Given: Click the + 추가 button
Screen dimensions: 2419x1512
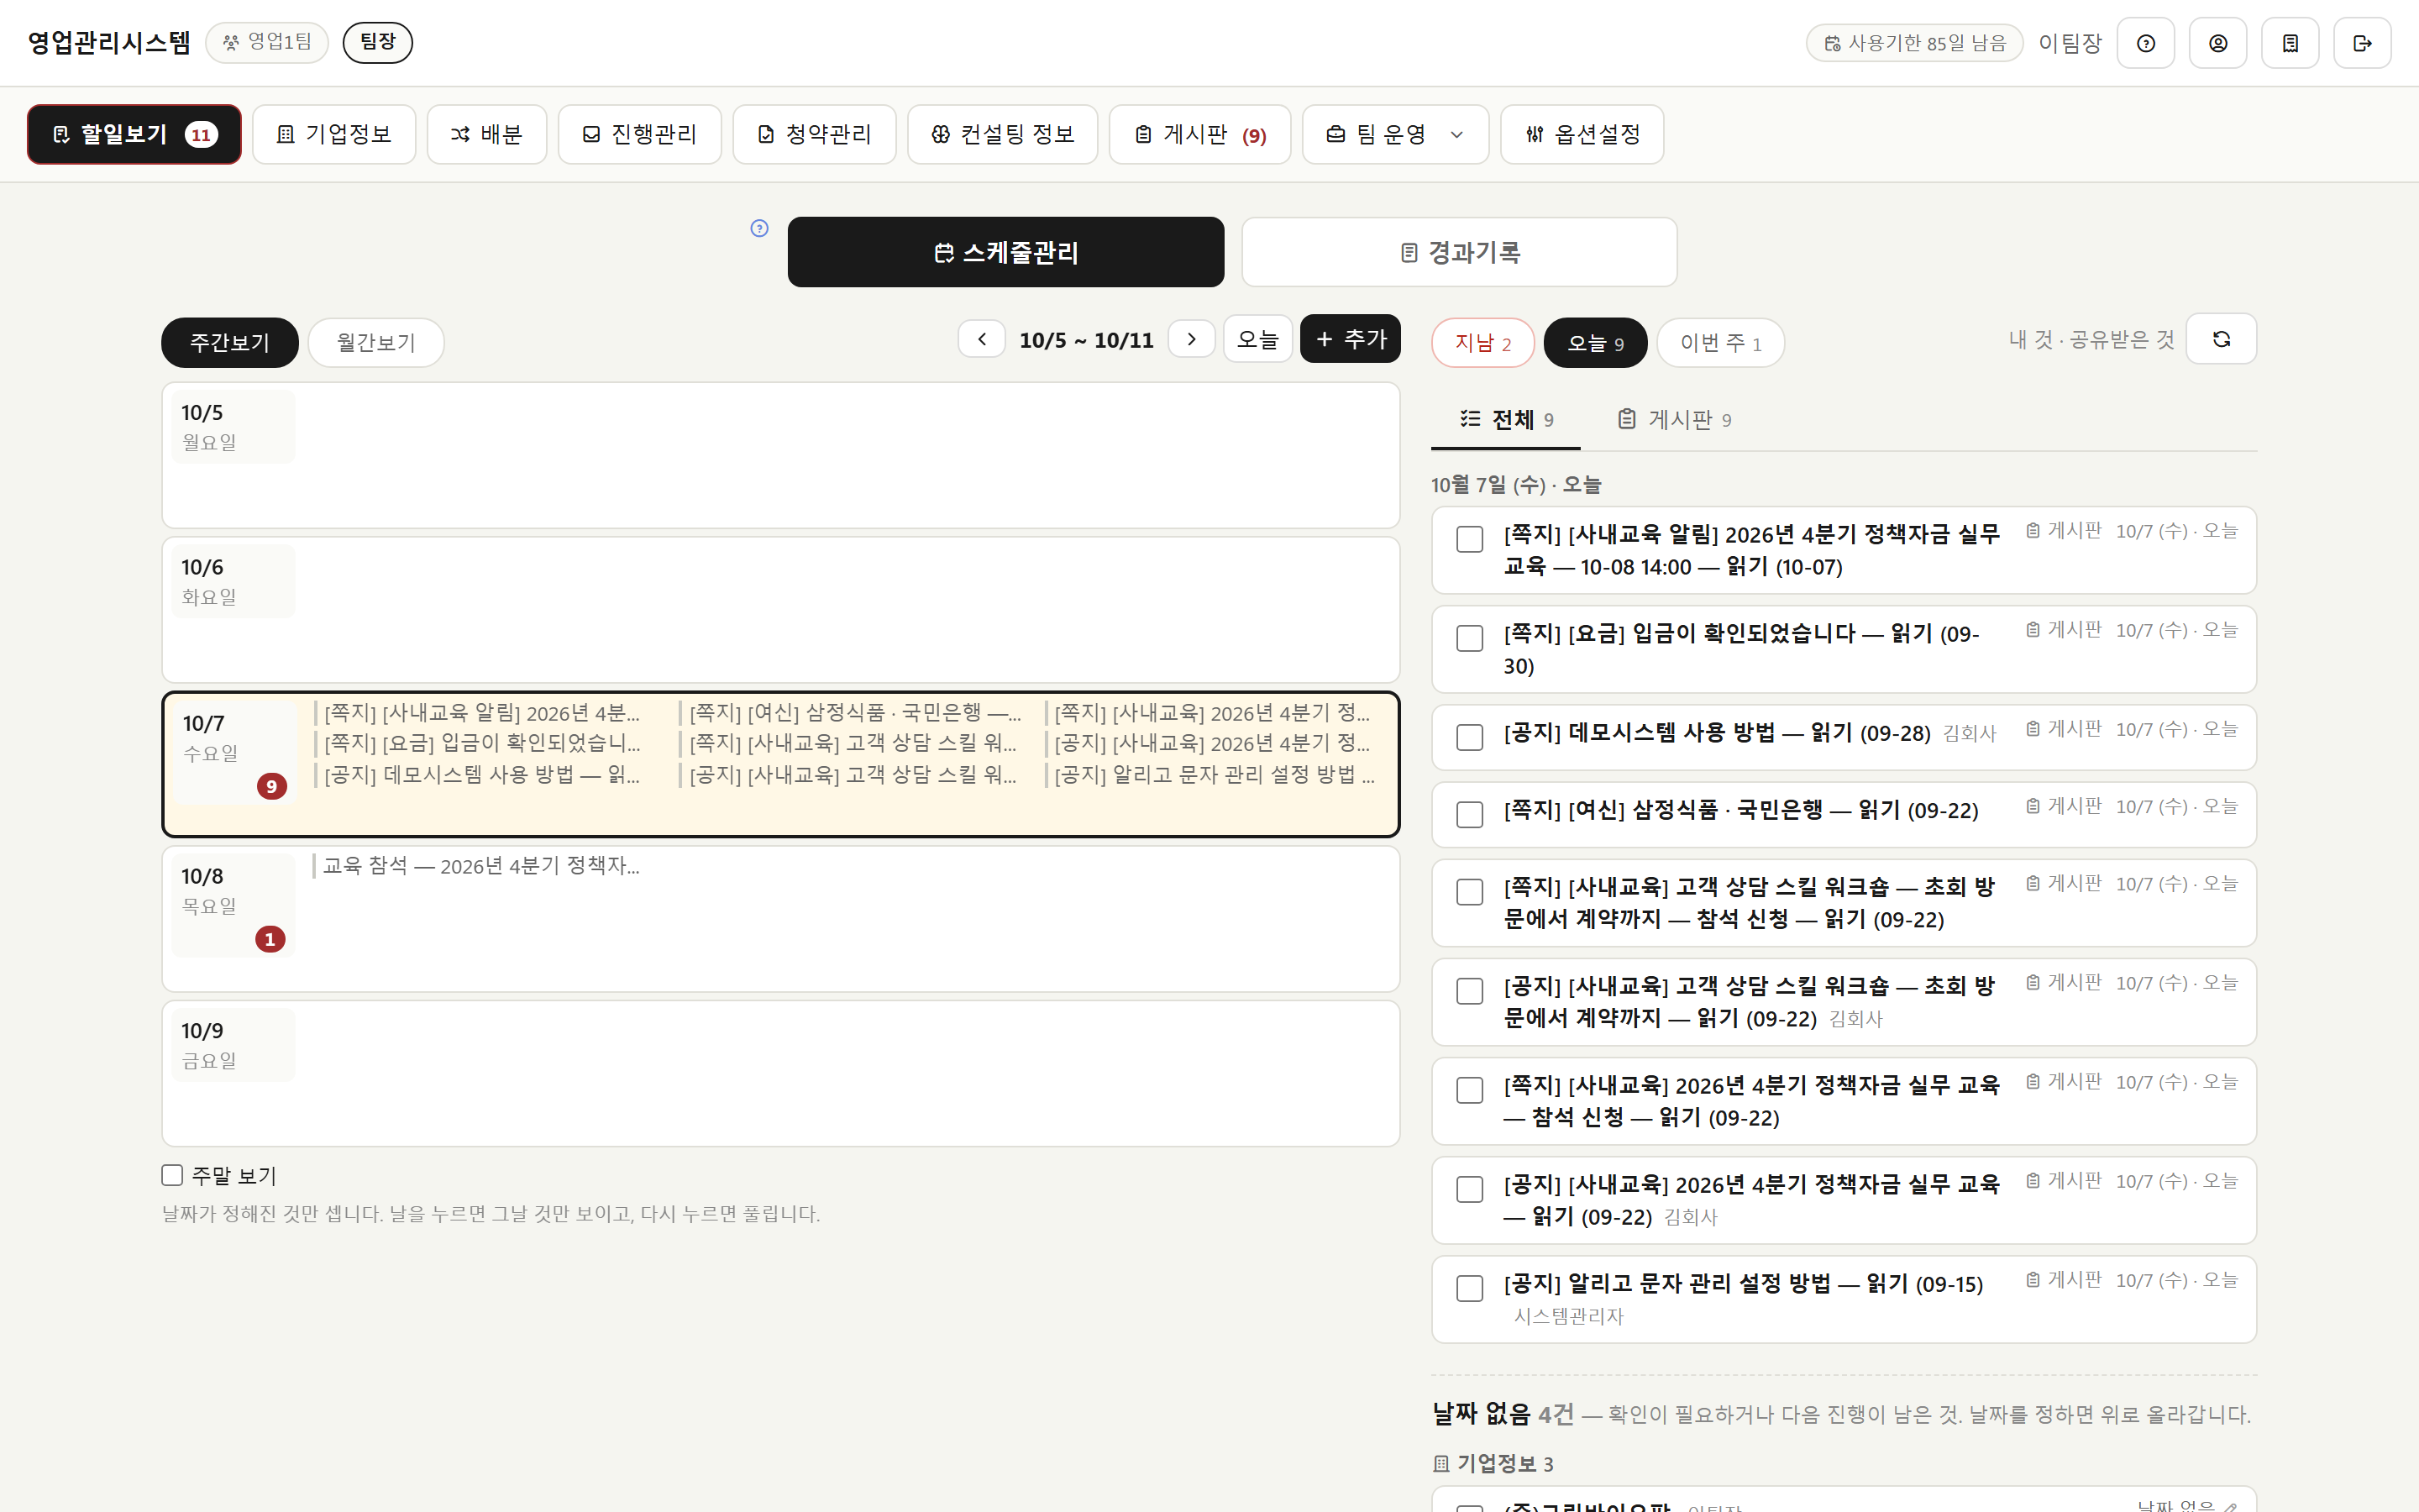Looking at the screenshot, I should 1351,339.
